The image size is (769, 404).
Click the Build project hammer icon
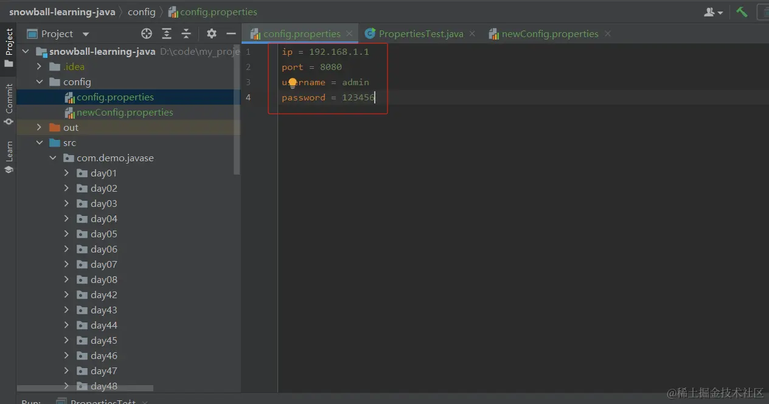coord(742,12)
